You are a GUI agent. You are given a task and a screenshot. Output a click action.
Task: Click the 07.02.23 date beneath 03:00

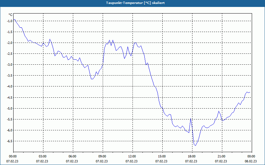(x=42, y=161)
